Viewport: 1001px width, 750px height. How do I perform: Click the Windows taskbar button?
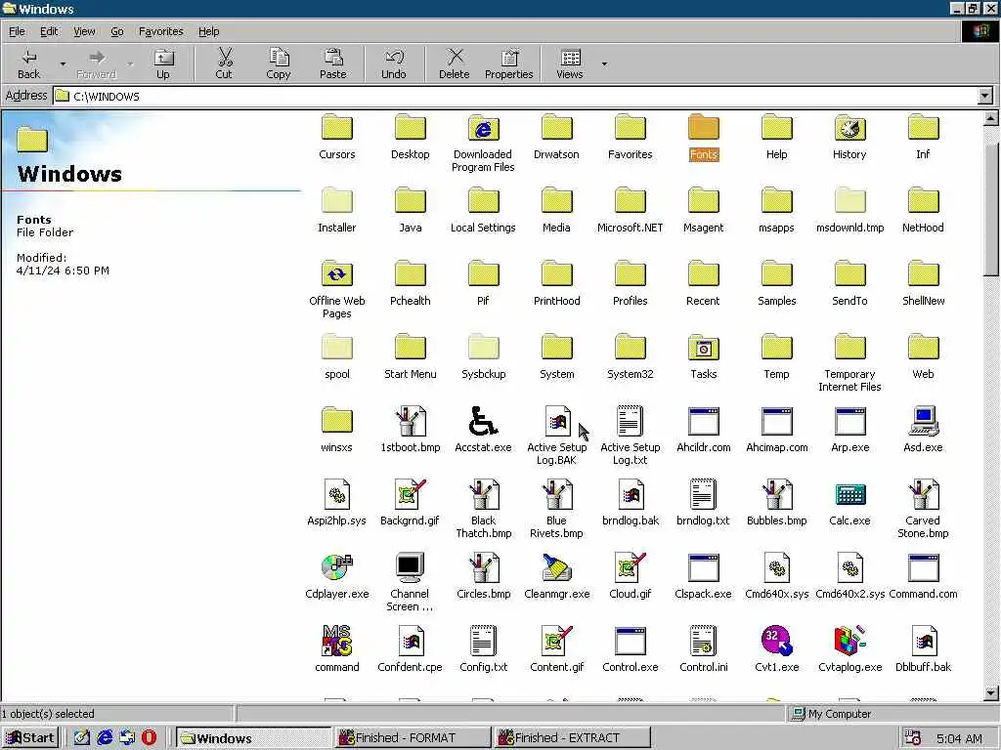pos(253,738)
